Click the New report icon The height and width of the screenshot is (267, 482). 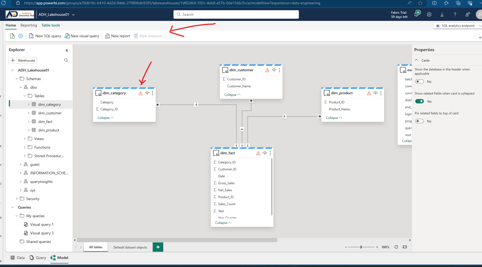point(117,36)
